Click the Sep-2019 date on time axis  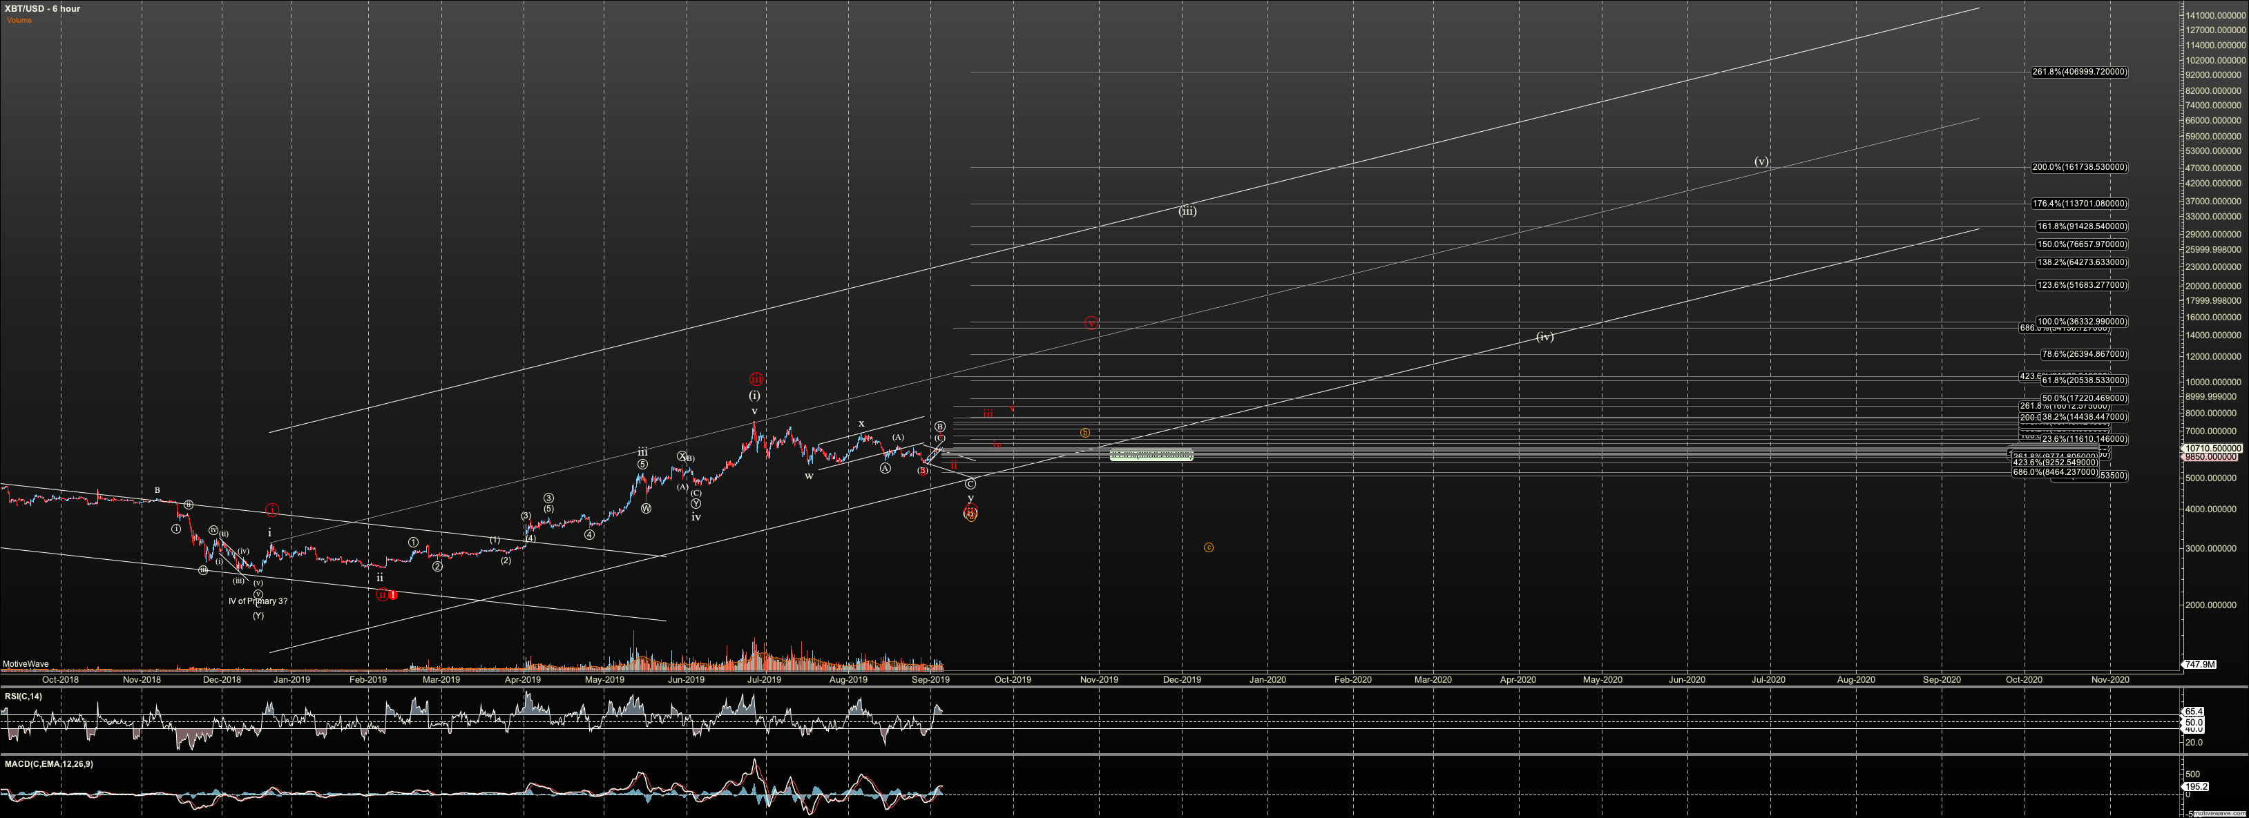[930, 680]
